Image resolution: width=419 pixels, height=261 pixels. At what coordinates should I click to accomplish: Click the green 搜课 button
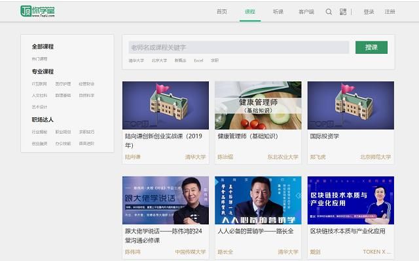pos(371,47)
